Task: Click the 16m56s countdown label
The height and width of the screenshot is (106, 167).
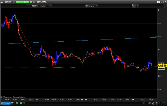Action: [162, 69]
